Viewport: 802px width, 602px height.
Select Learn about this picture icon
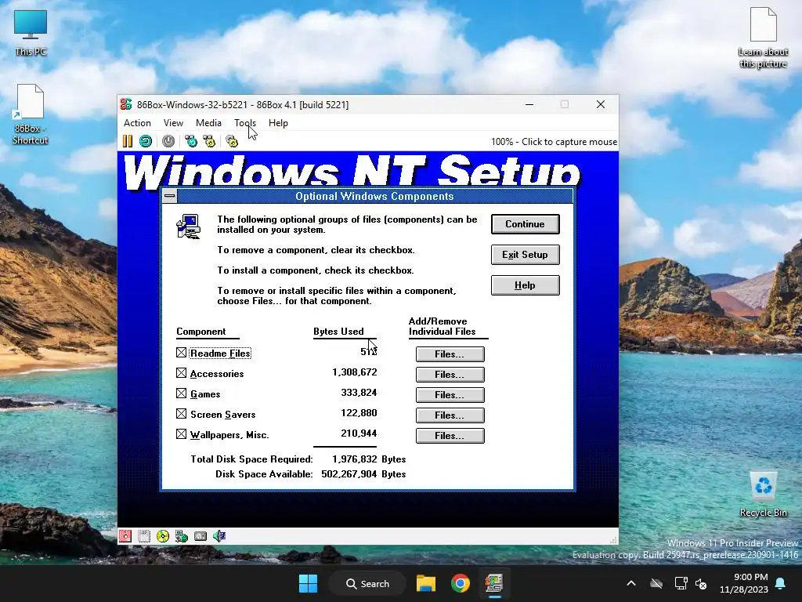(x=763, y=38)
